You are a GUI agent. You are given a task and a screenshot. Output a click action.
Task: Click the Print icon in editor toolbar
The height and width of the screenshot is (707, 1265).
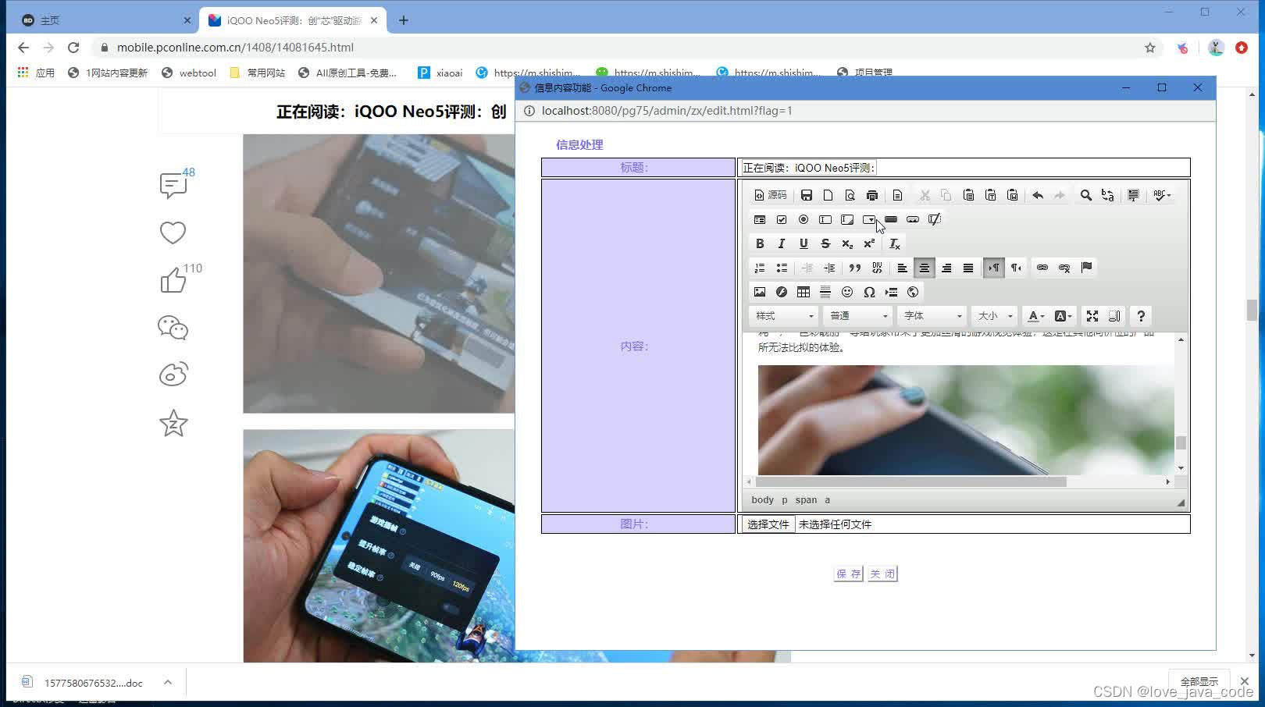coord(872,195)
